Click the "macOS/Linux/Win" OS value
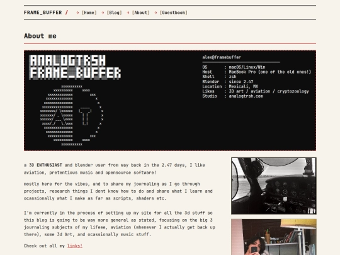Image resolution: width=340 pixels, height=255 pixels. (x=247, y=67)
